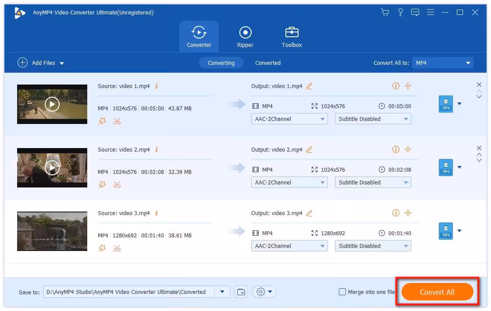
Task: Open source info icon for video 1.mp4
Action: 157,86
